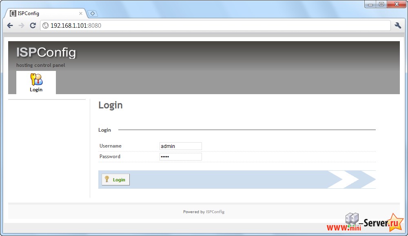Click into the Username field
The height and width of the screenshot is (236, 408).
pyautogui.click(x=181, y=146)
